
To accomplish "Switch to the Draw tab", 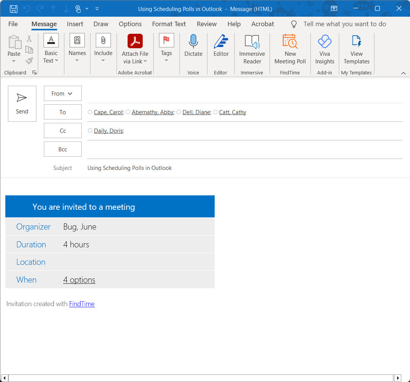I will tap(101, 24).
